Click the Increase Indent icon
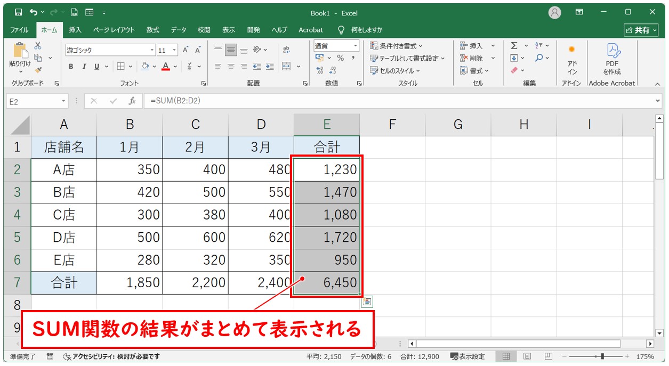The image size is (669, 366). [270, 67]
